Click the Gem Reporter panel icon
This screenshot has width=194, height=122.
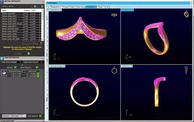point(2,58)
